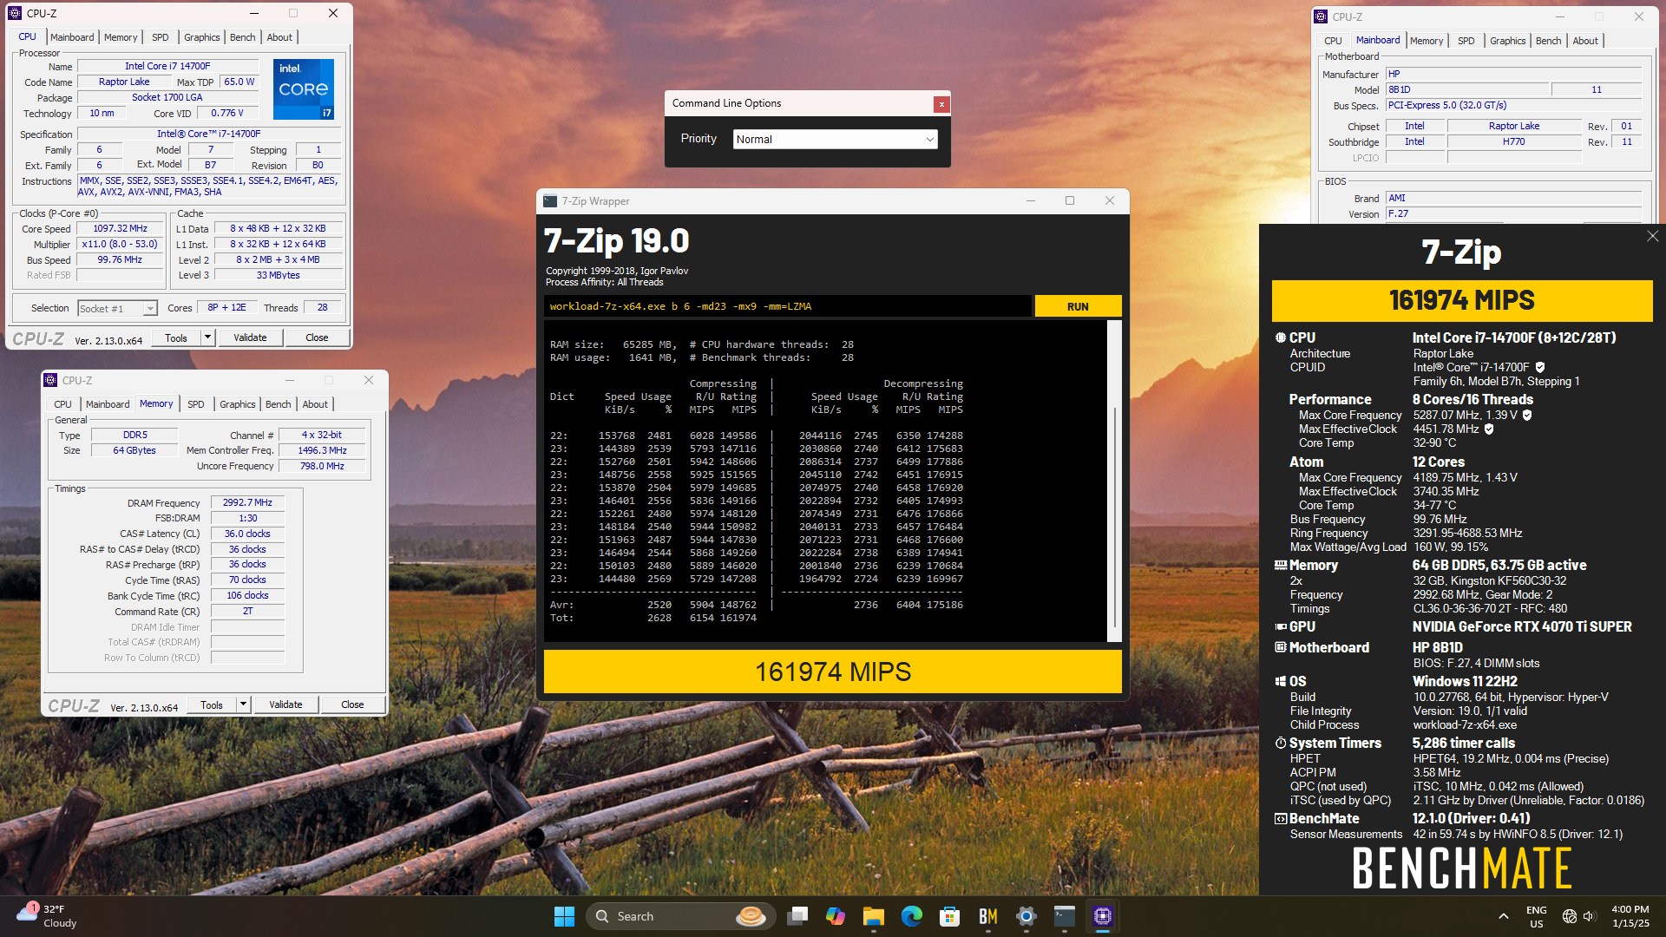This screenshot has height=937, width=1666.
Task: Open the weather widget showing 32°F Cloudy
Action: (48, 916)
